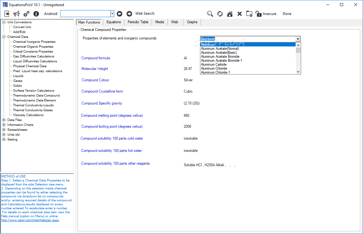The width and height of the screenshot is (363, 234).
Task: Open the chemhelpgen.aspx help link
Action: (x=30, y=220)
